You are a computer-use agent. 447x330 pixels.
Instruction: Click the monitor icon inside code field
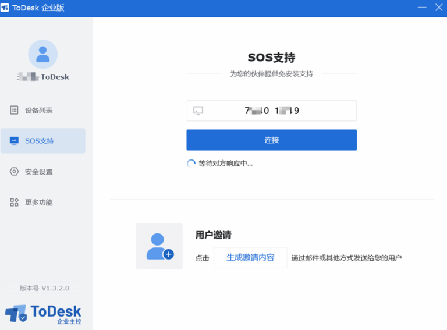tap(198, 111)
